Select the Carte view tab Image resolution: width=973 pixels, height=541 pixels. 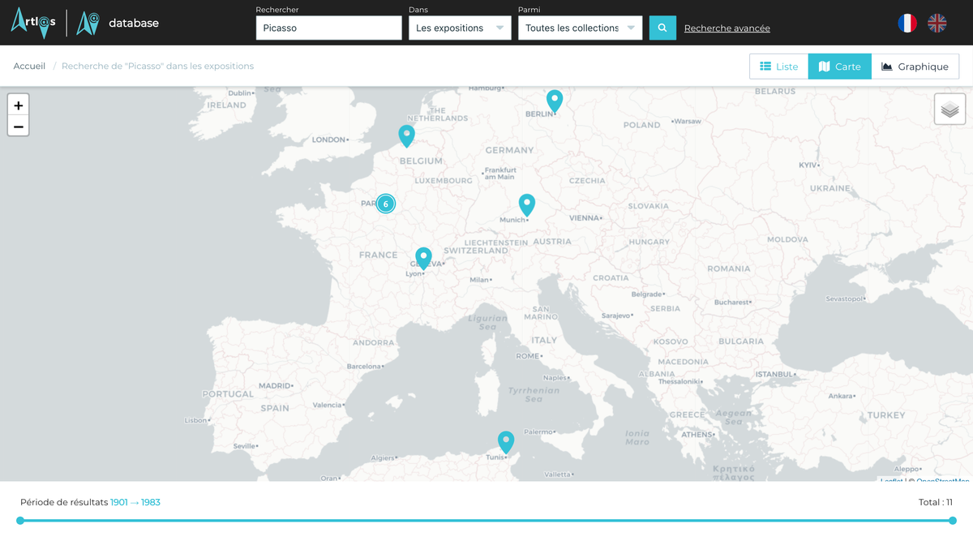(x=839, y=67)
